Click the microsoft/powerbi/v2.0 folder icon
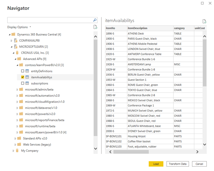Viewport: 214px width, 171px height. 21,114
